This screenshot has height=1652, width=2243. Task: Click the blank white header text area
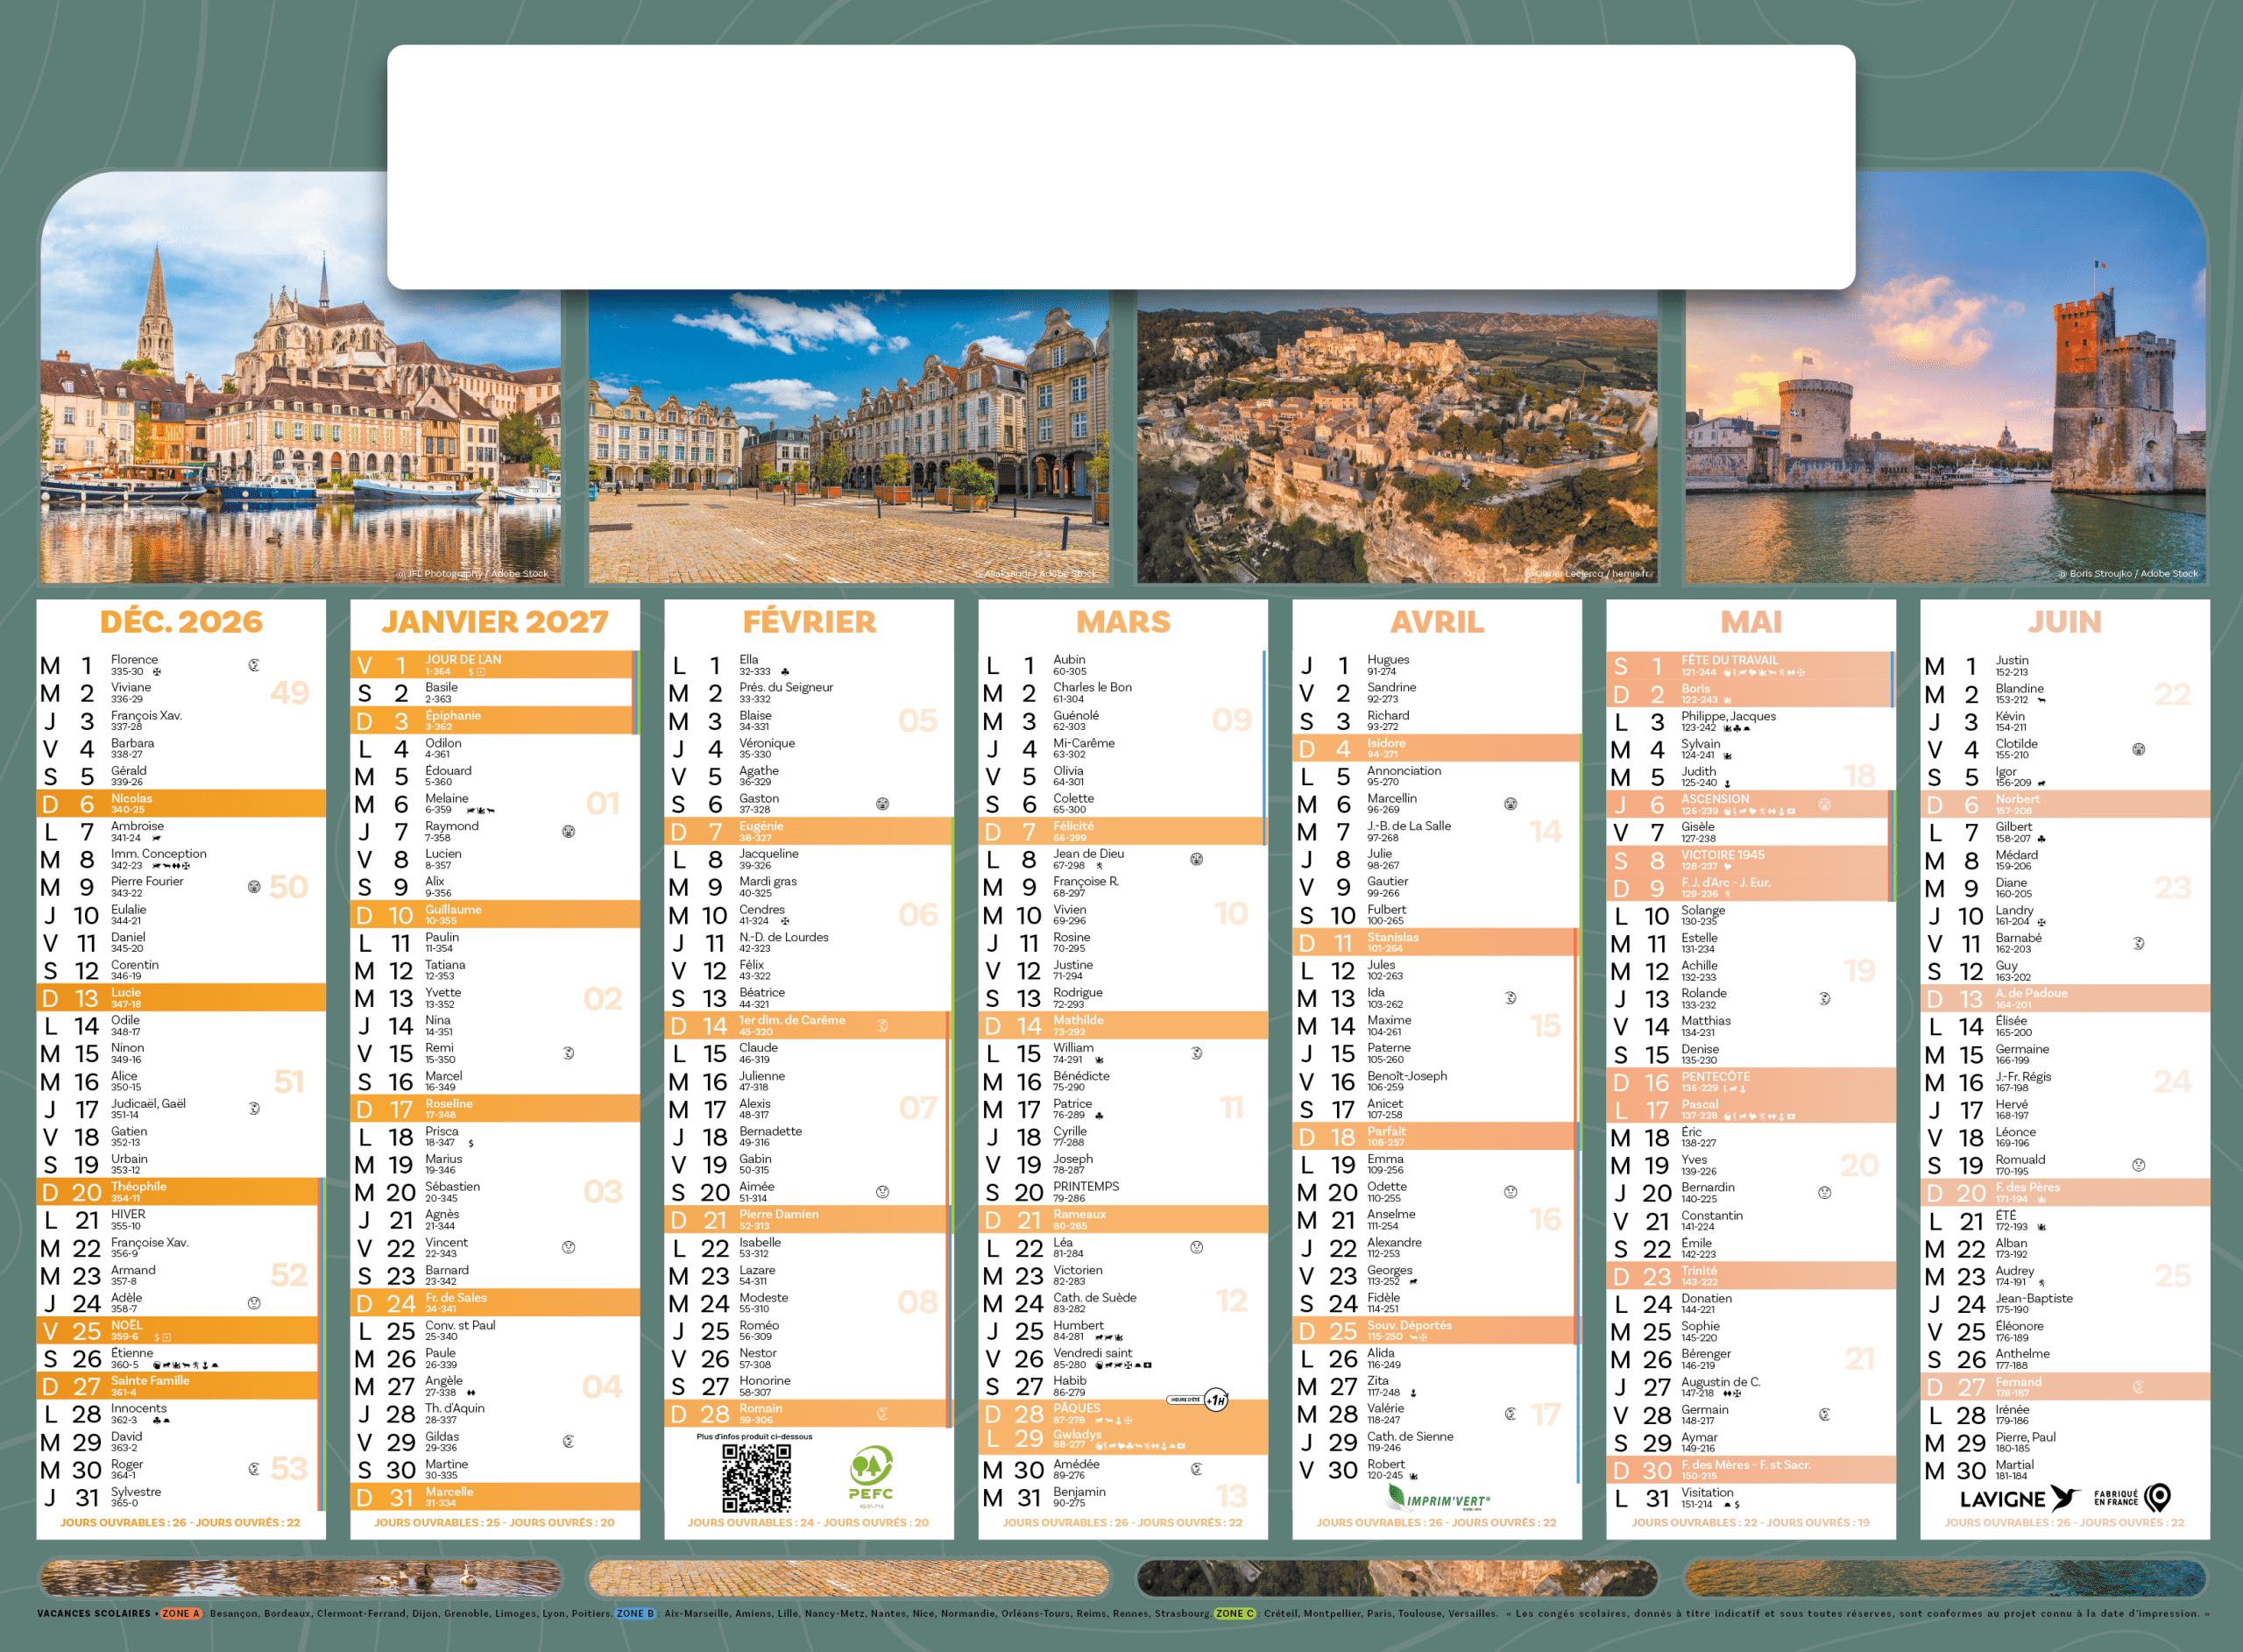(x=1121, y=167)
